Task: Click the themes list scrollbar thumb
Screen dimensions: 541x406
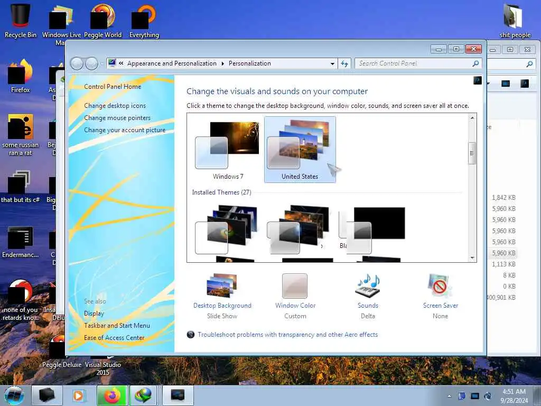Action: (x=472, y=153)
